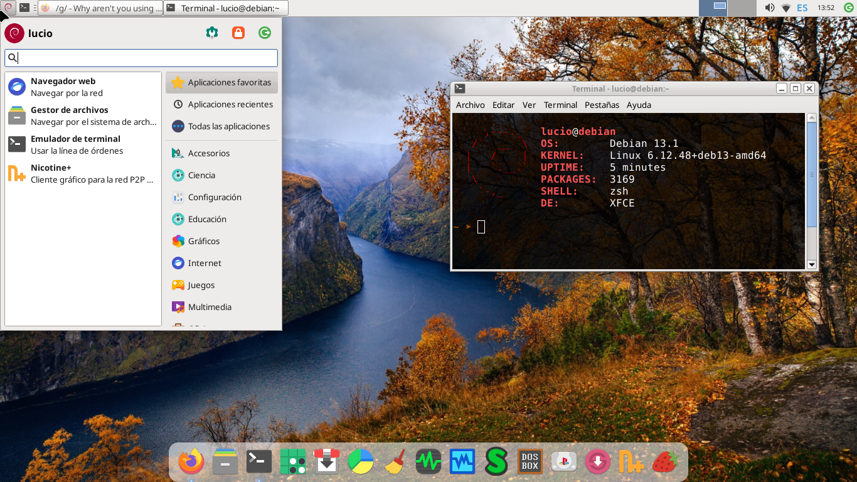
Task: Open the Ciencia category
Action: [222, 175]
